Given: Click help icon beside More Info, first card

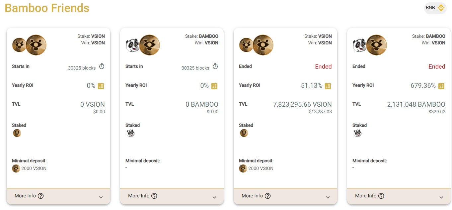Looking at the screenshot, I should pyautogui.click(x=41, y=196).
